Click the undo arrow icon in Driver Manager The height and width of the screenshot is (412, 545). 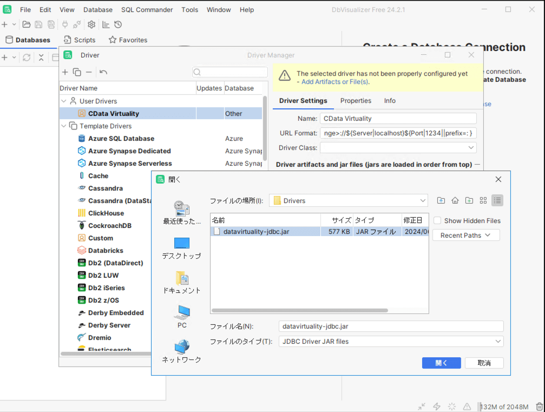tap(103, 72)
